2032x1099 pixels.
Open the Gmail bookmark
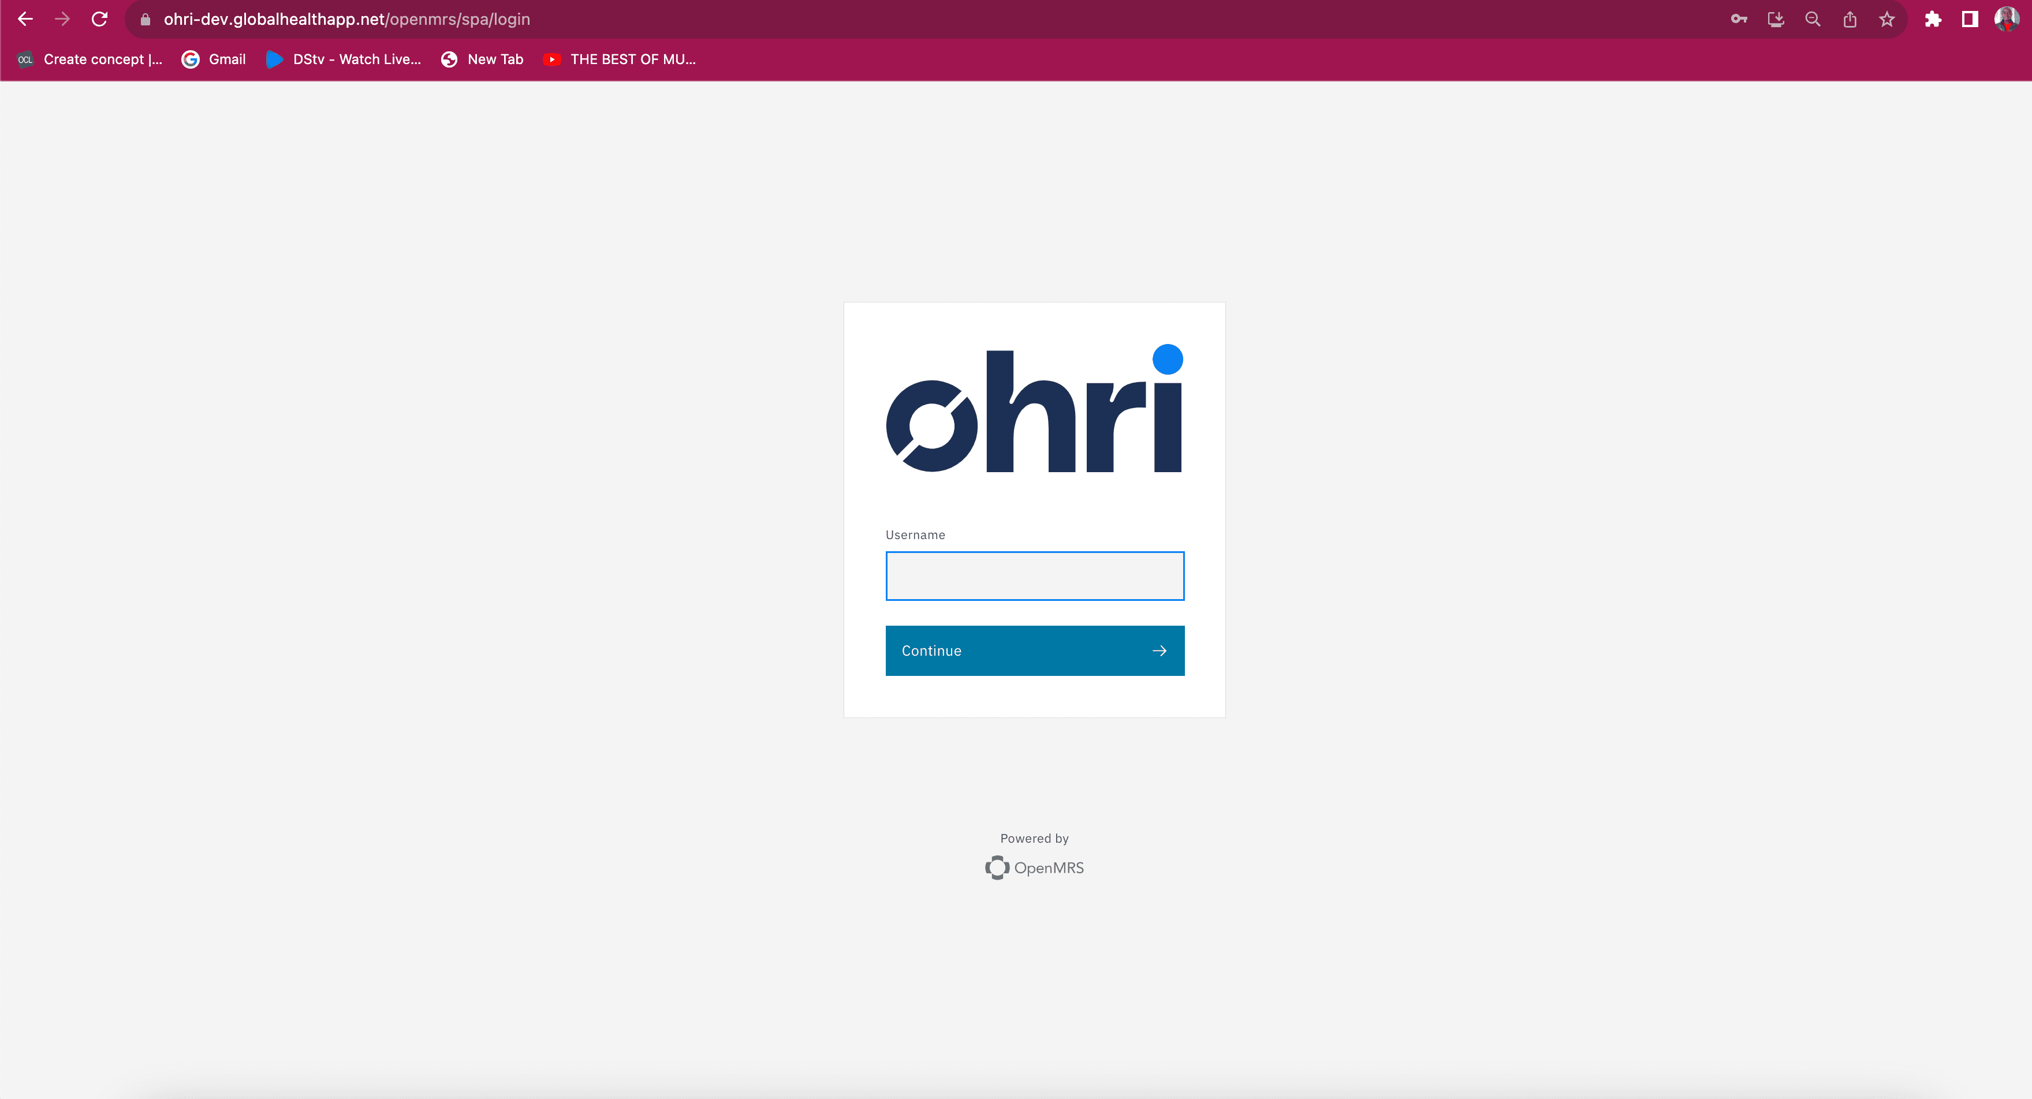pos(214,59)
